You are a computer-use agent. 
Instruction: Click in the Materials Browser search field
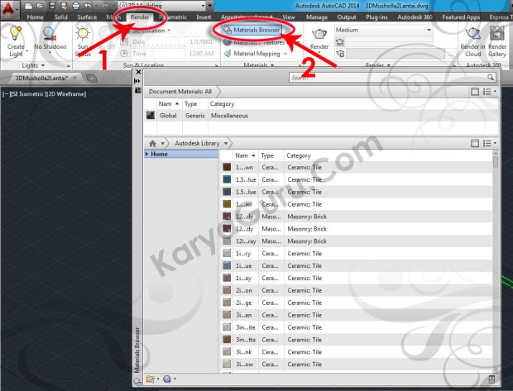click(388, 78)
